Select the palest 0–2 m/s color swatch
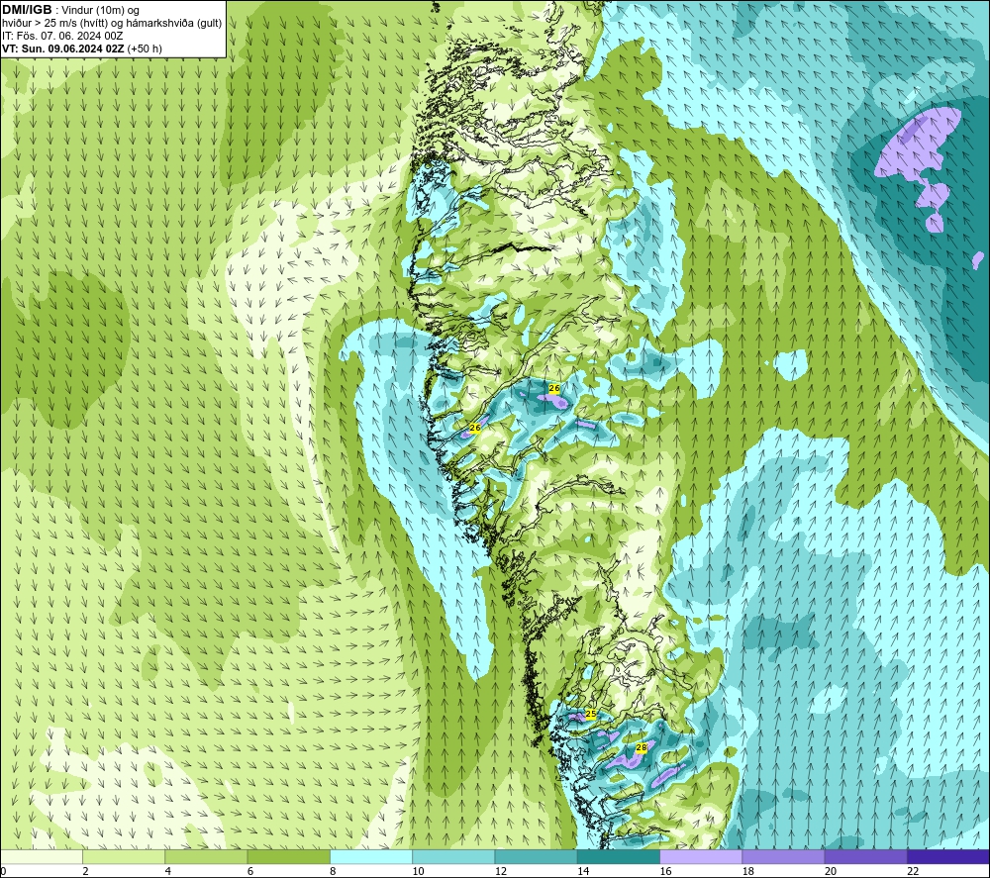The image size is (990, 878). tap(41, 856)
